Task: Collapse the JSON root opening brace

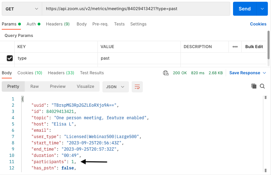Action: [23, 99]
